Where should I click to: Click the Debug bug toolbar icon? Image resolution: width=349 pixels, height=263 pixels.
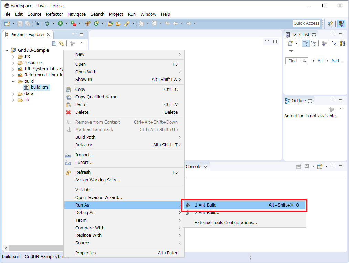(47, 23)
